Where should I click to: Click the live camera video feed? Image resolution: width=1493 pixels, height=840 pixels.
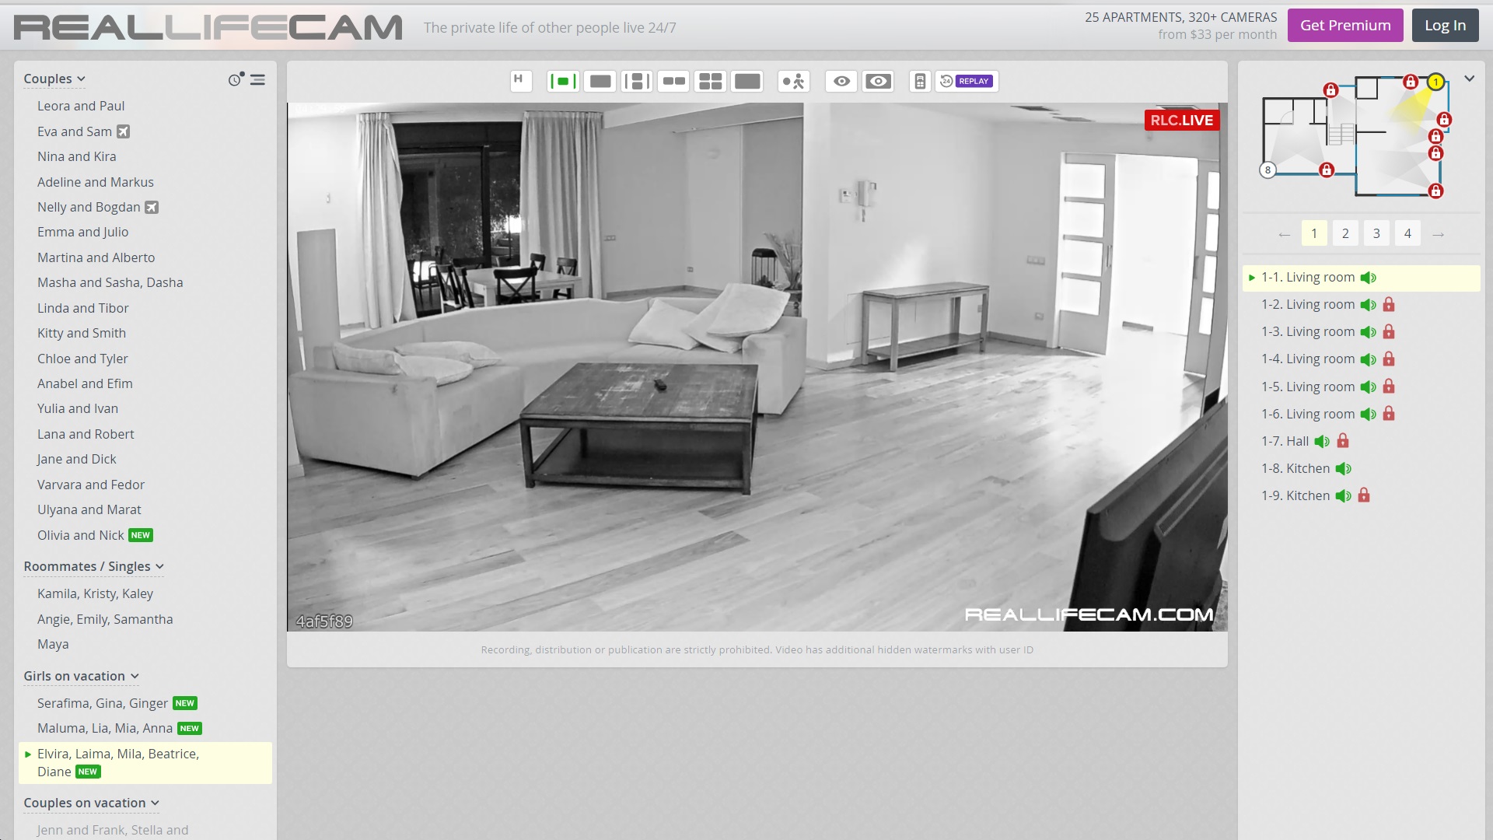[757, 366]
